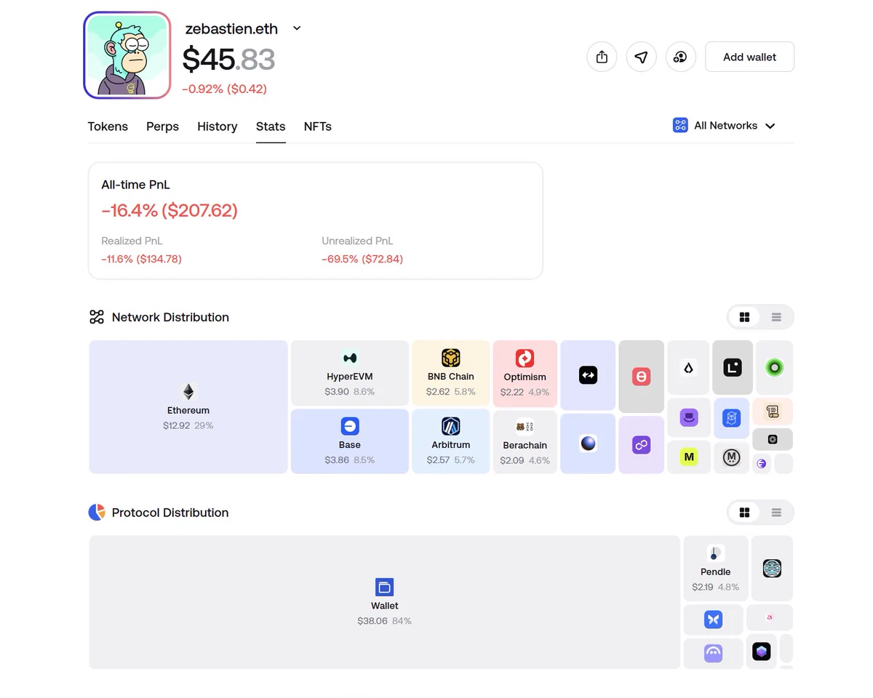Click the Unrealized PnL -69.5% value
The image size is (873, 698).
tap(362, 259)
